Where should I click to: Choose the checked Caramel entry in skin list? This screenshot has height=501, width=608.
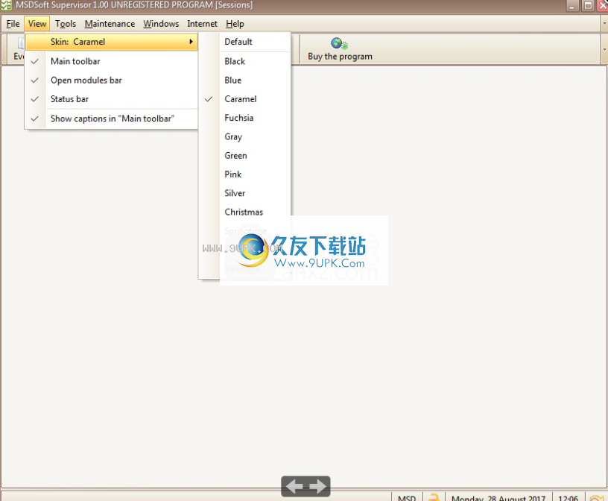point(244,99)
